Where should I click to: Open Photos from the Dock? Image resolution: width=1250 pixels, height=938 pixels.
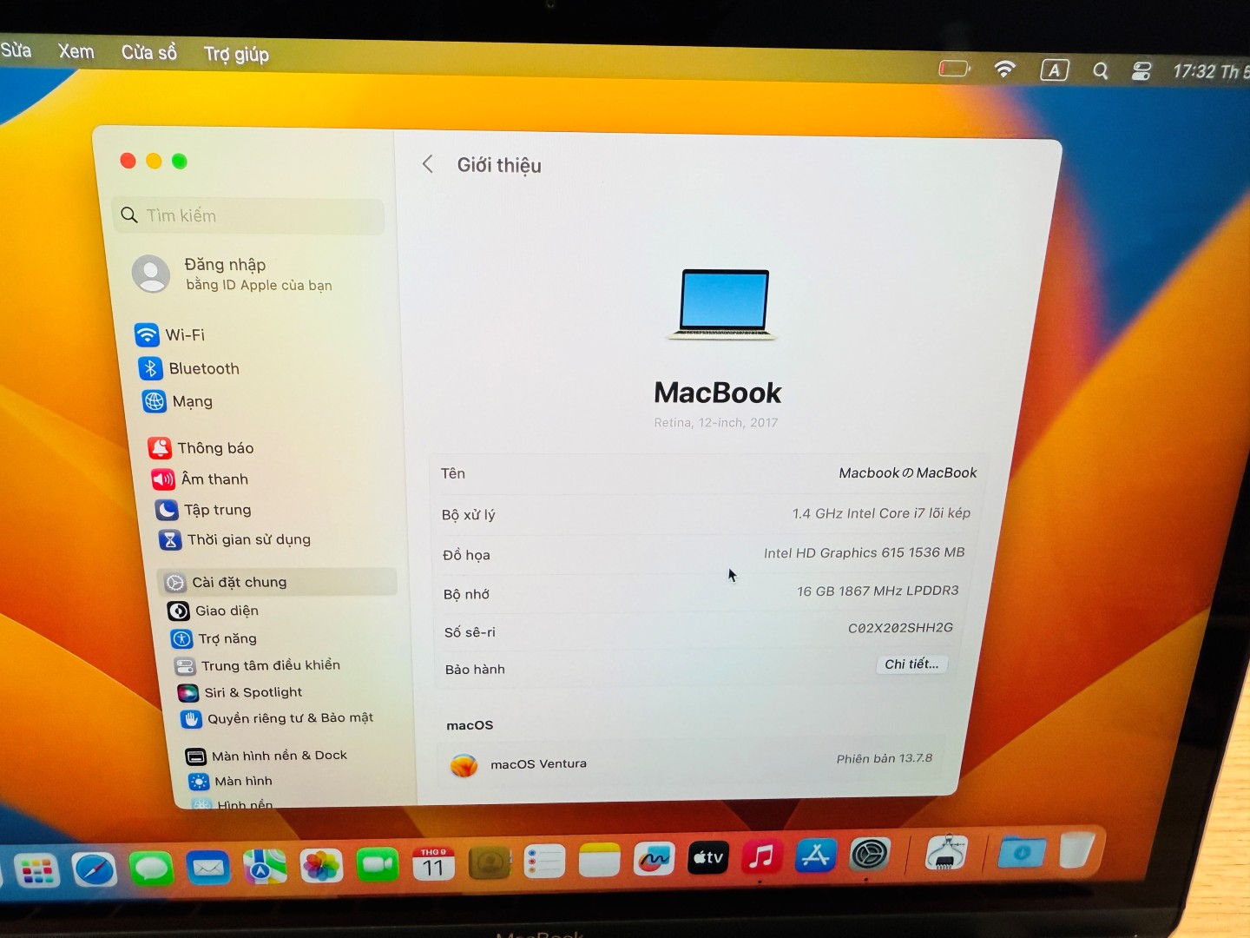(x=321, y=865)
